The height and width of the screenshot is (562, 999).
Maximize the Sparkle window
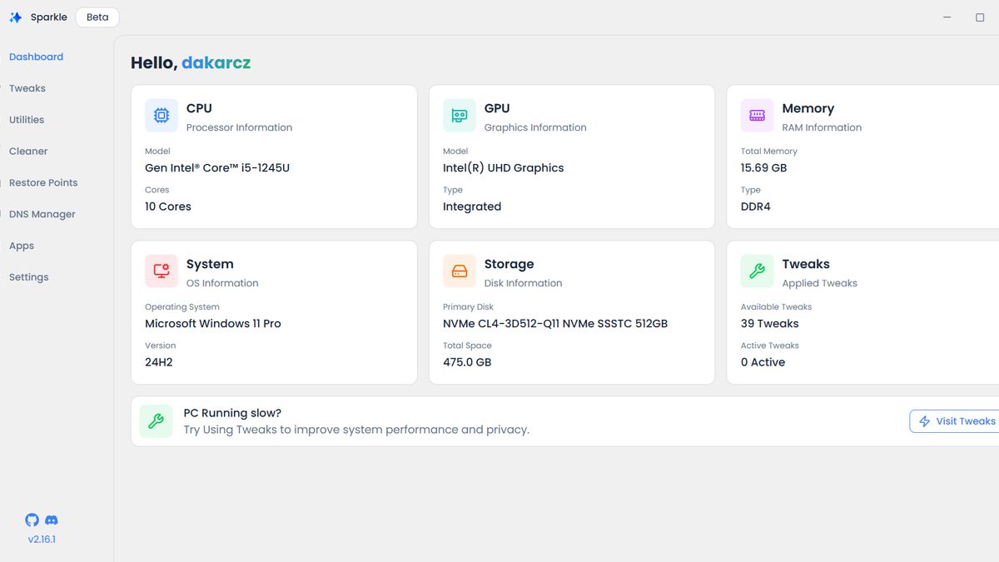(x=980, y=17)
